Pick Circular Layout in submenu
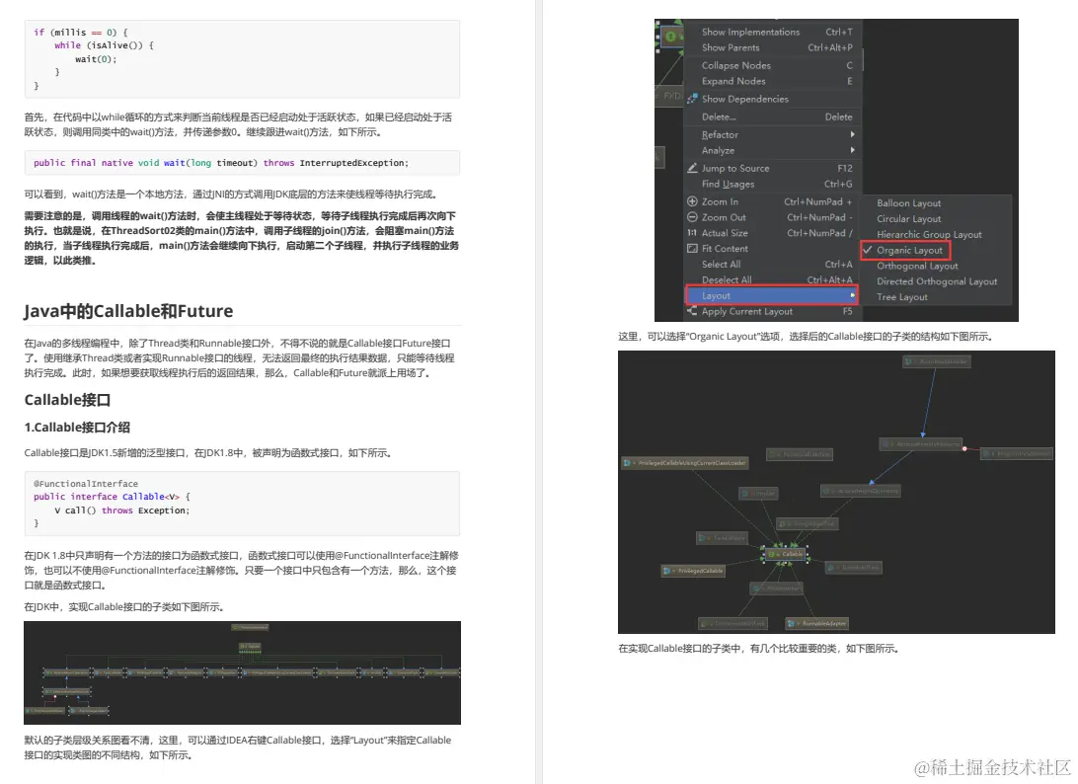Image resolution: width=1078 pixels, height=784 pixels. point(908,218)
